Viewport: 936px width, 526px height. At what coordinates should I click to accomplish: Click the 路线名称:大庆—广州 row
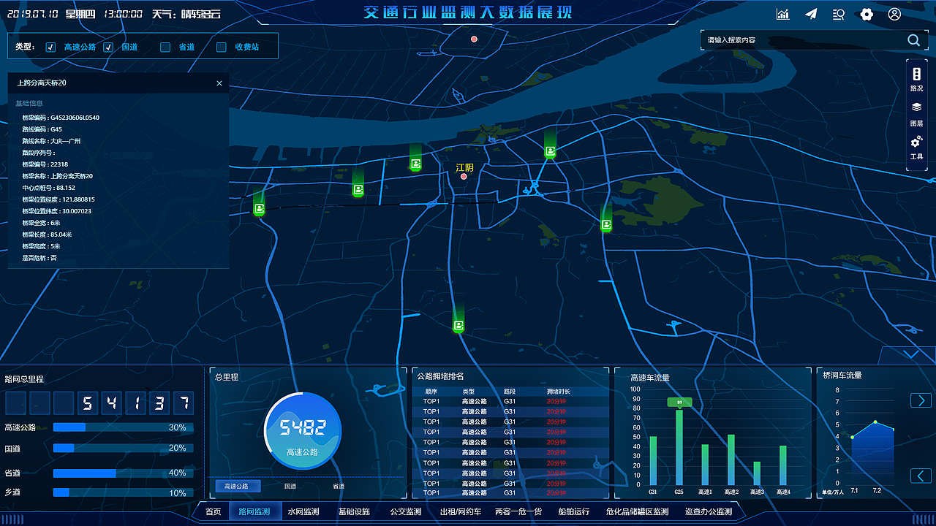click(51, 141)
